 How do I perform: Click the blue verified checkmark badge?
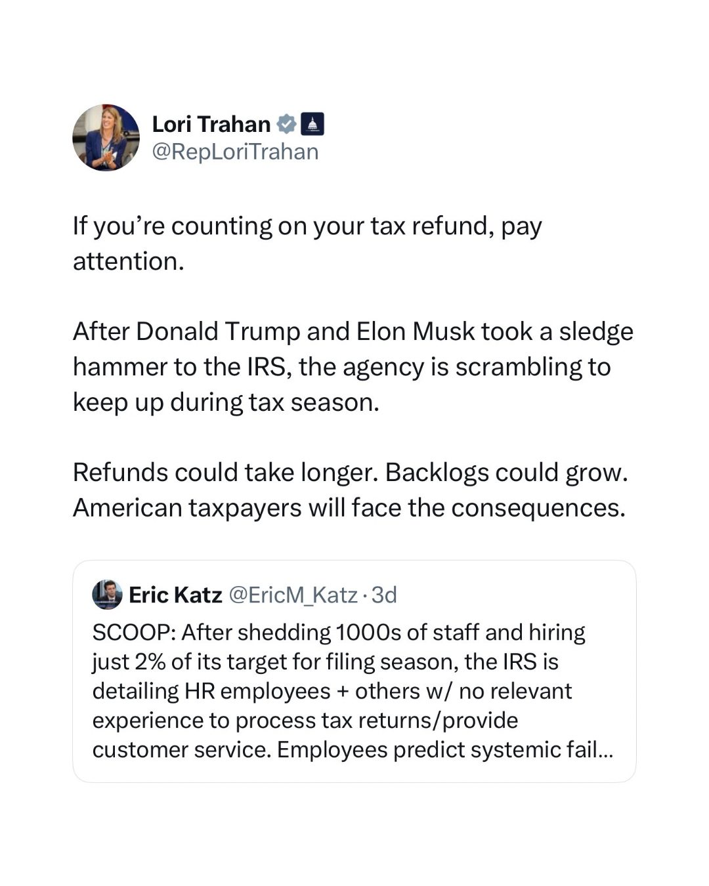(286, 124)
